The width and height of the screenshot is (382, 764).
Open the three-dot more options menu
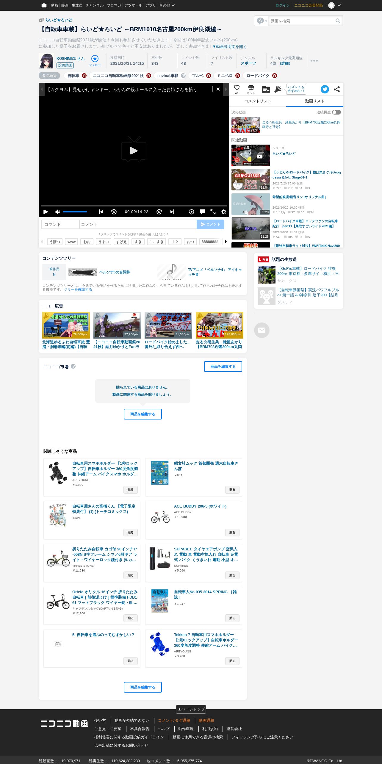point(314,61)
